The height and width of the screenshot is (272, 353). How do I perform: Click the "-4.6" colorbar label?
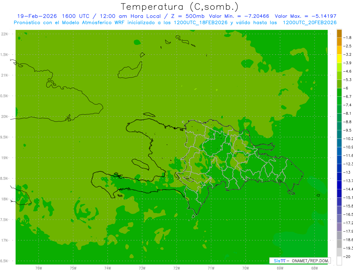tap(347, 71)
